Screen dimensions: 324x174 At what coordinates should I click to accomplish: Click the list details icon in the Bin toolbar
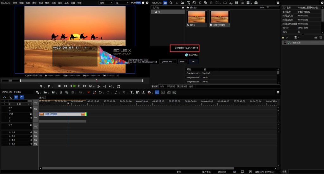(242, 3)
